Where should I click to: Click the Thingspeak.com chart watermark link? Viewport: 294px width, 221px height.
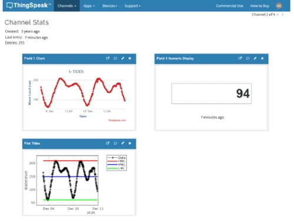point(117,120)
